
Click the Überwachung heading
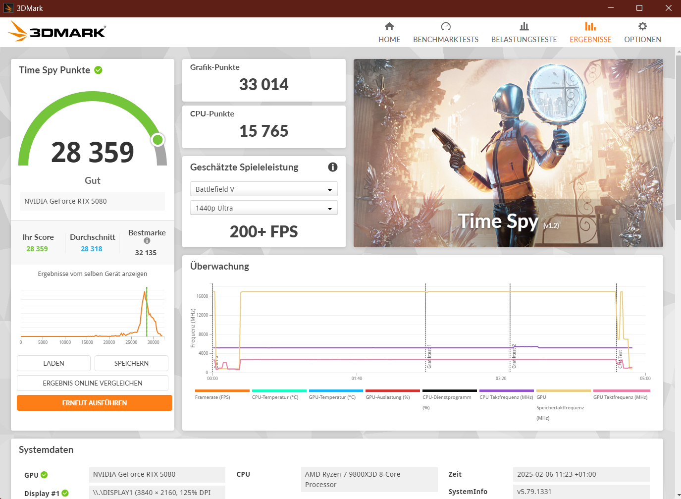pyautogui.click(x=219, y=267)
